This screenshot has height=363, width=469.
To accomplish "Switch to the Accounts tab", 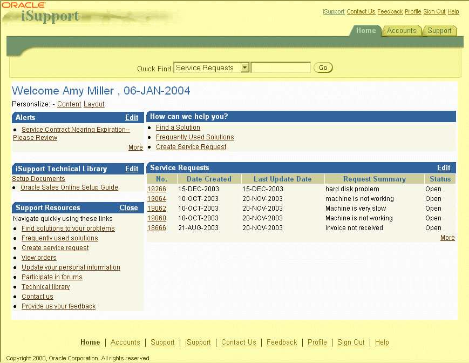I will point(402,31).
